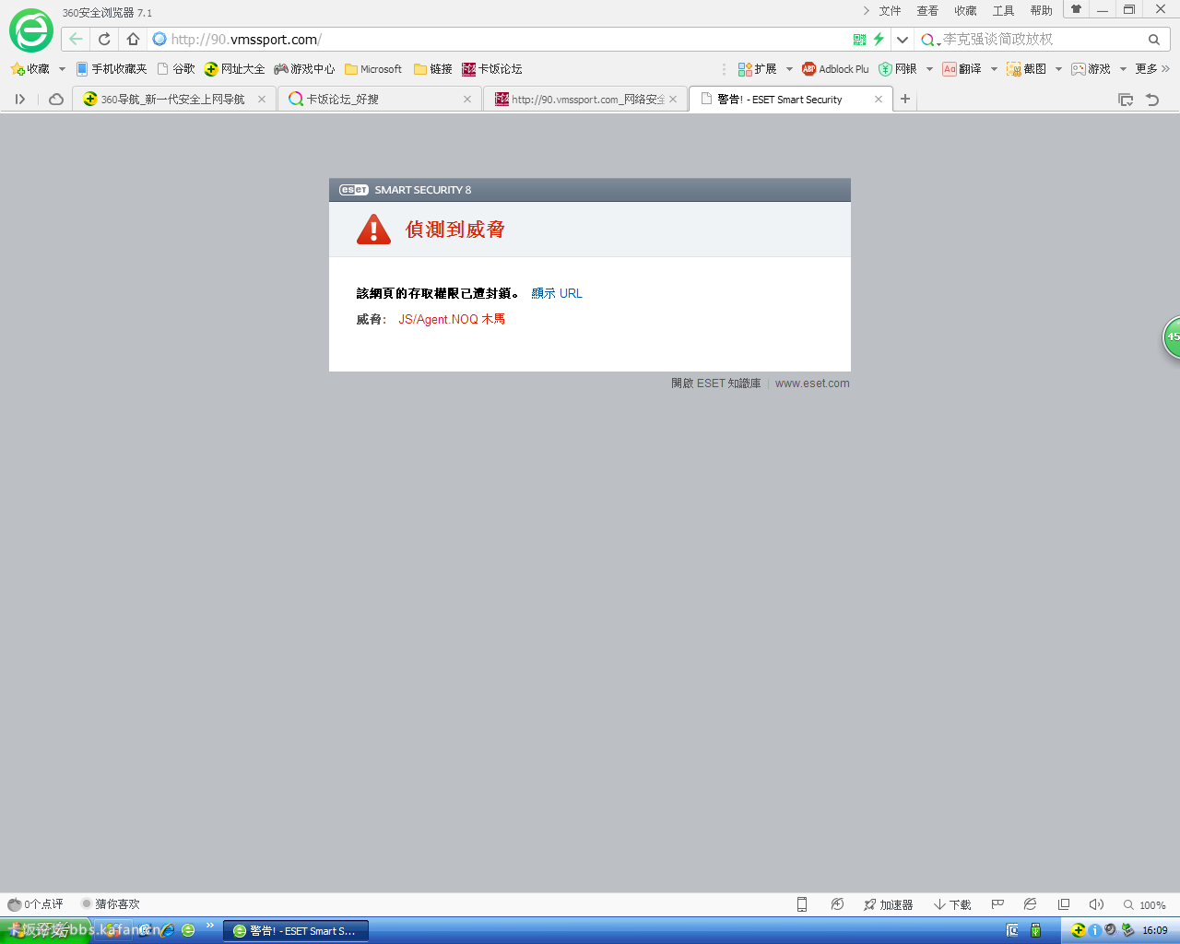Viewport: 1180px width, 944px height.
Task: Click the ESET Smart Security taskbar button
Action: [x=296, y=931]
